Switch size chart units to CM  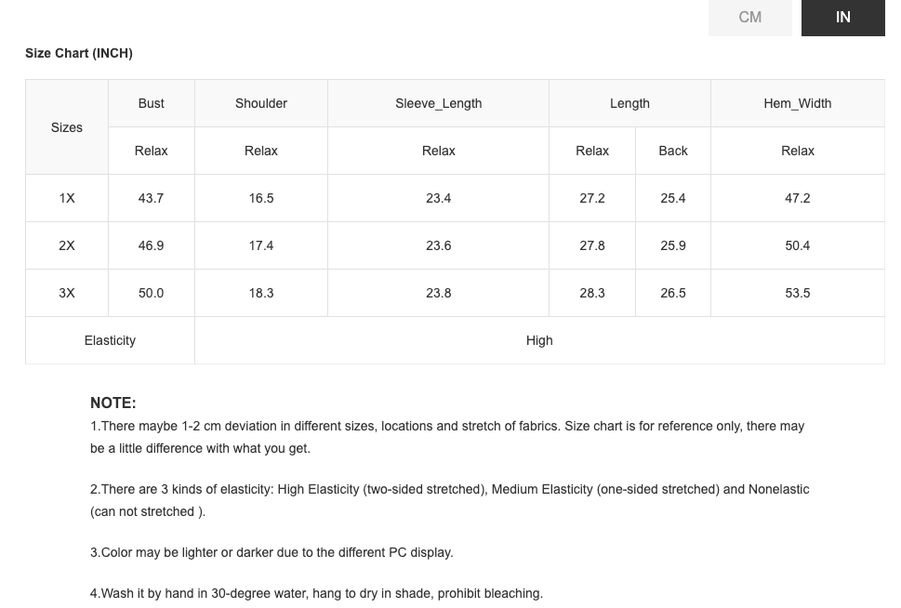pyautogui.click(x=749, y=18)
